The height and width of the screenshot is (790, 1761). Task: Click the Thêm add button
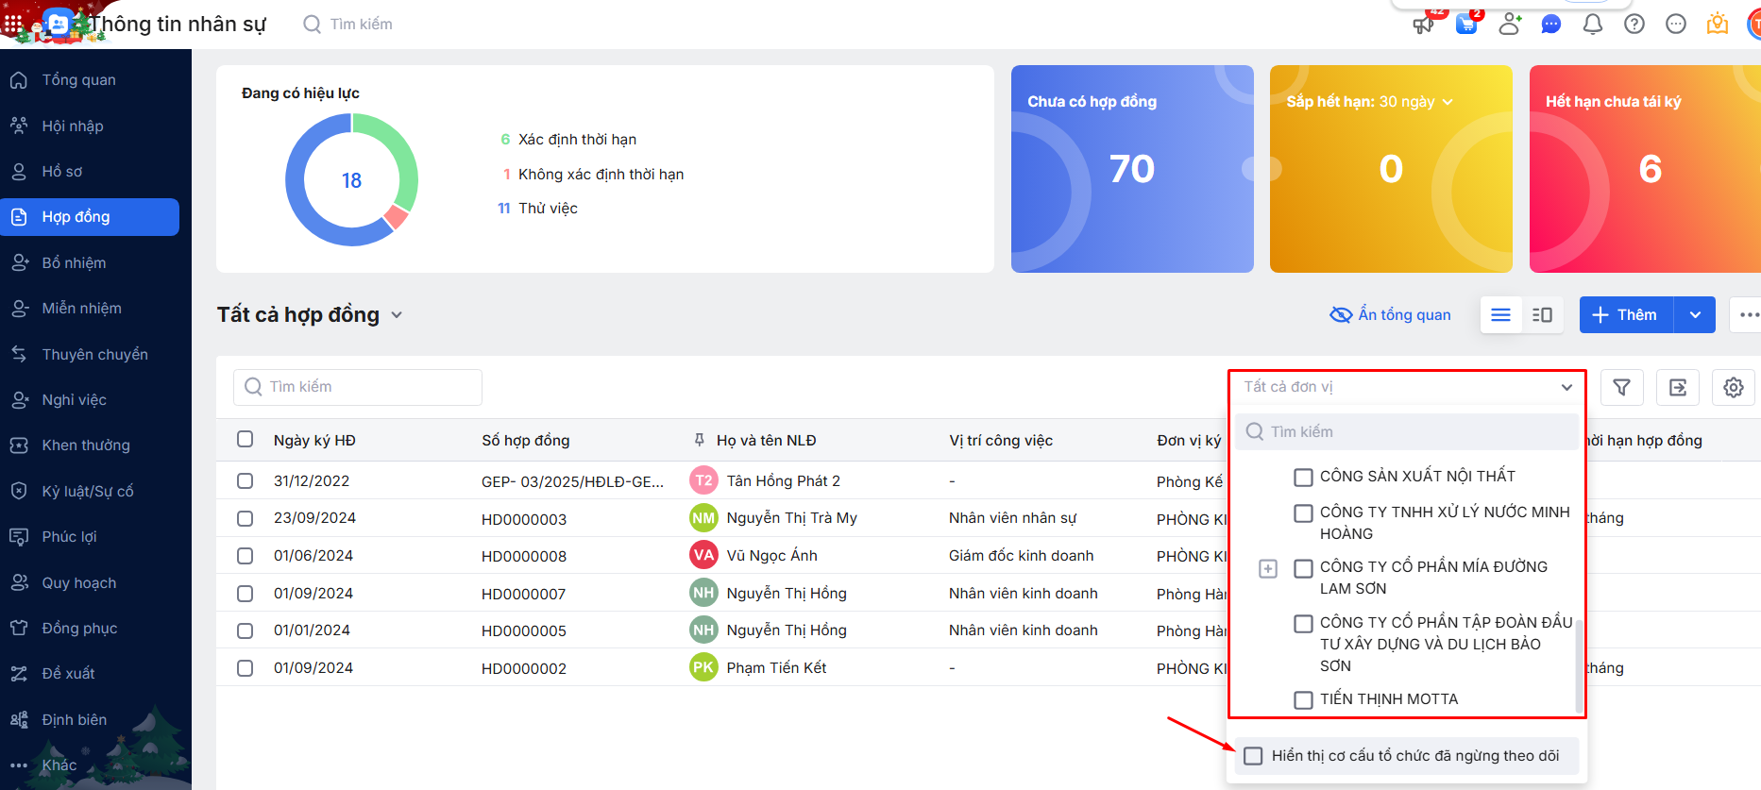click(1626, 315)
